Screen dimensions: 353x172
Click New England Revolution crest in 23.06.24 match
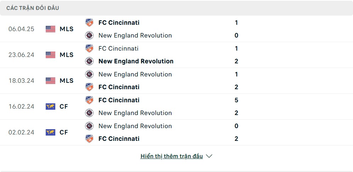point(89,61)
